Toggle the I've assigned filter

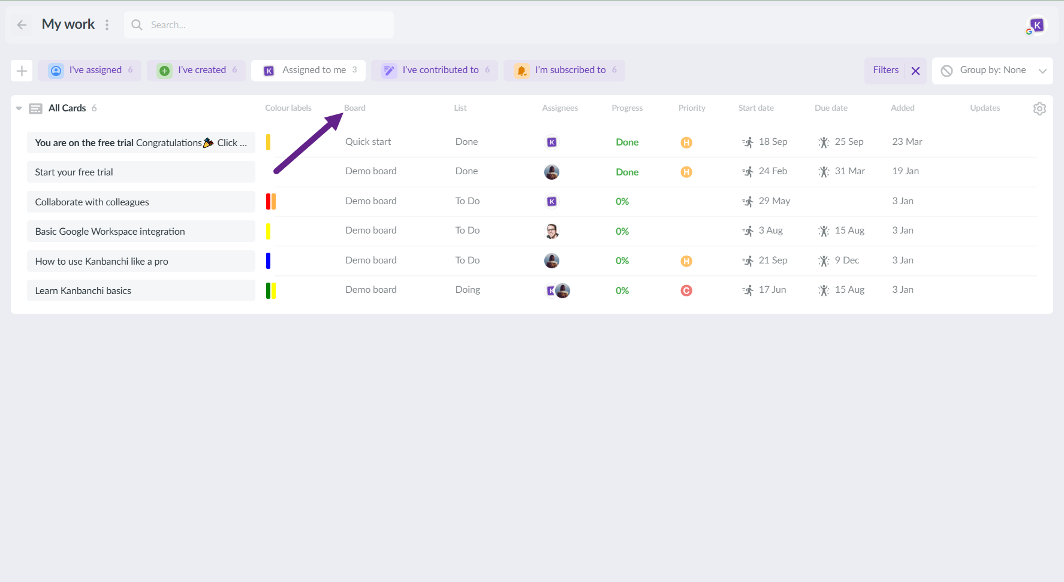(x=90, y=70)
